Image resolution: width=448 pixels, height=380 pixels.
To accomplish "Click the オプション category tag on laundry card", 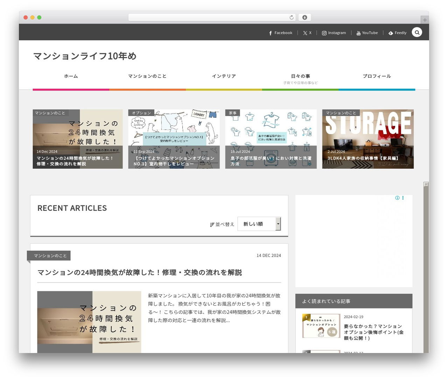I will click(x=141, y=113).
